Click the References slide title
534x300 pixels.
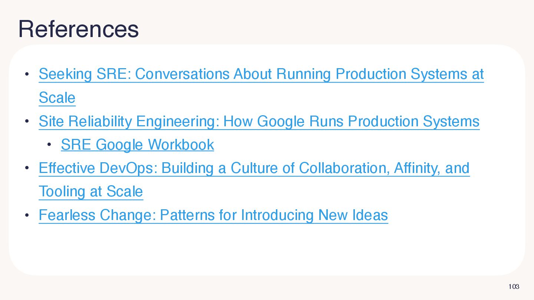click(x=79, y=29)
